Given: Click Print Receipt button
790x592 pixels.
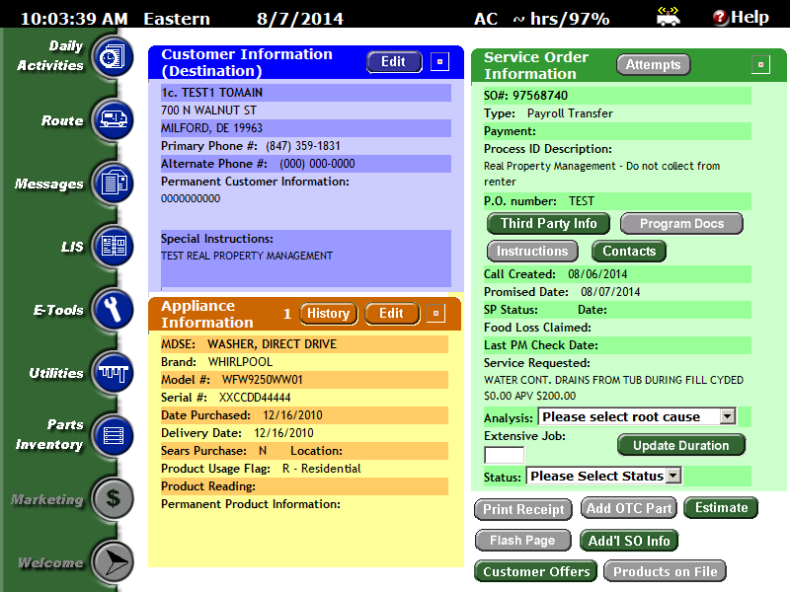Looking at the screenshot, I should [523, 509].
